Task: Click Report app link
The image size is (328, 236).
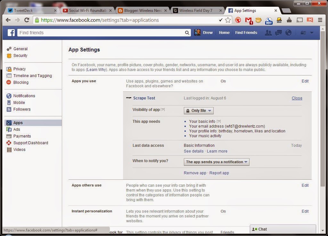Action: [x=219, y=173]
